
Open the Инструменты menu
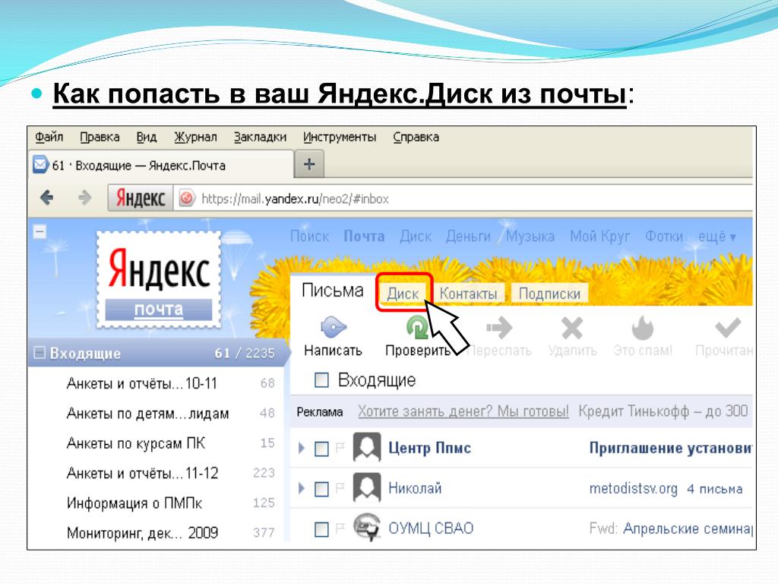click(340, 137)
